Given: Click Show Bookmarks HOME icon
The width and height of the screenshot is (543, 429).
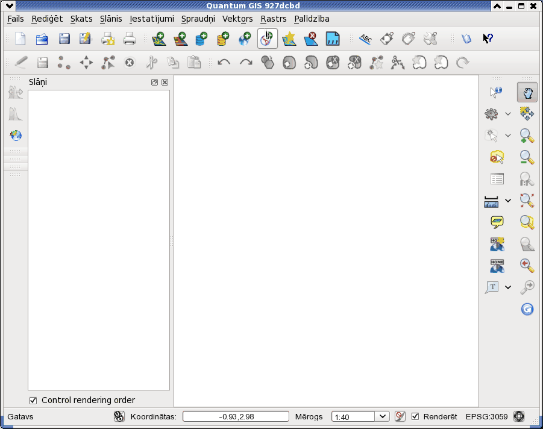Looking at the screenshot, I should tap(497, 266).
